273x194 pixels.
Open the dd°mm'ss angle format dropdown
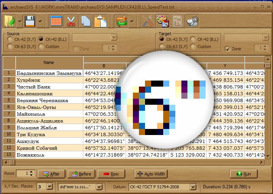[x=99, y=187]
